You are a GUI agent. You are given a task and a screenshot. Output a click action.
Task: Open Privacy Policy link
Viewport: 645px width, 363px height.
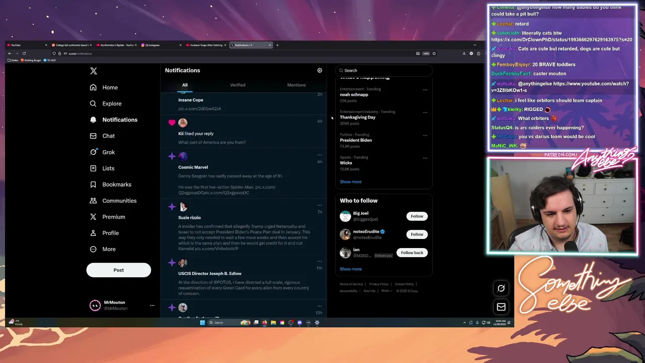[x=378, y=284]
